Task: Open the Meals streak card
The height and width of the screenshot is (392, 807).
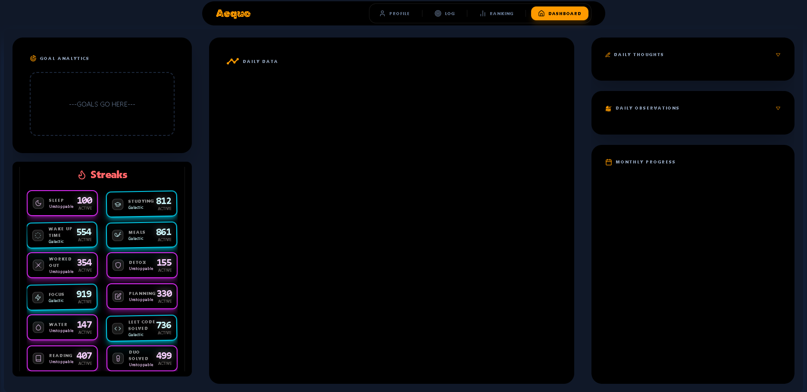Action: (x=142, y=235)
